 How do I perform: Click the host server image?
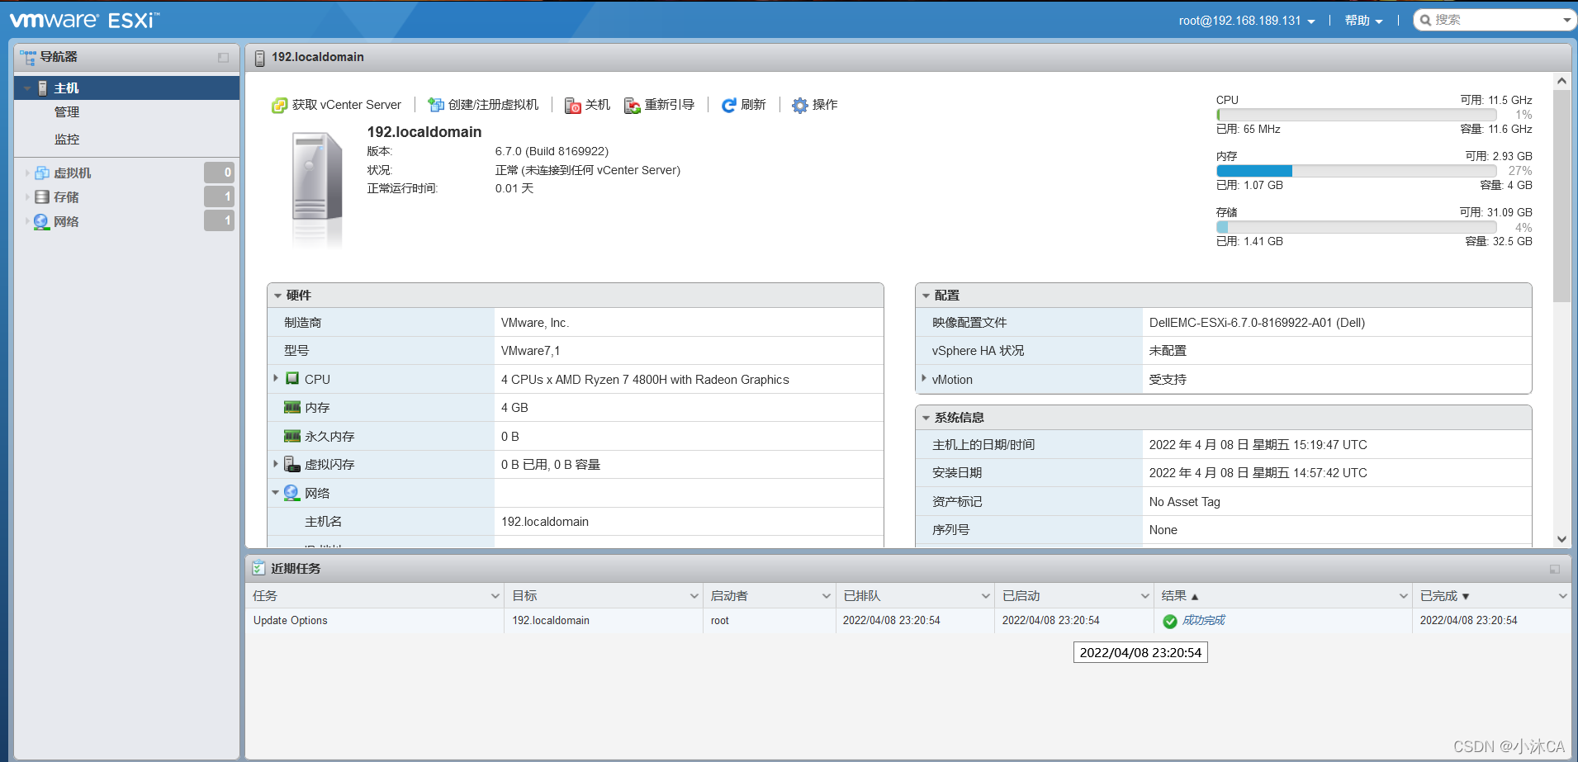tap(317, 188)
